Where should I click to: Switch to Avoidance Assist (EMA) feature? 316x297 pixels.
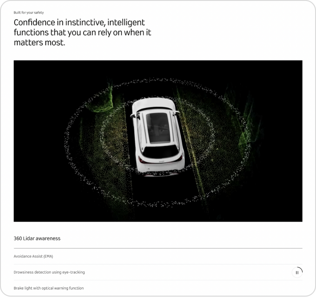[x=33, y=256]
